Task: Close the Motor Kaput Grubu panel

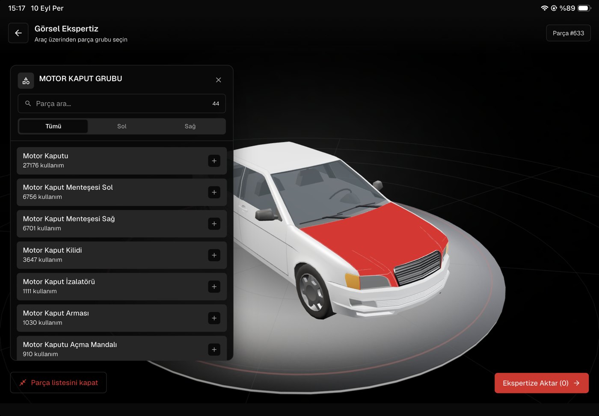Action: 218,80
